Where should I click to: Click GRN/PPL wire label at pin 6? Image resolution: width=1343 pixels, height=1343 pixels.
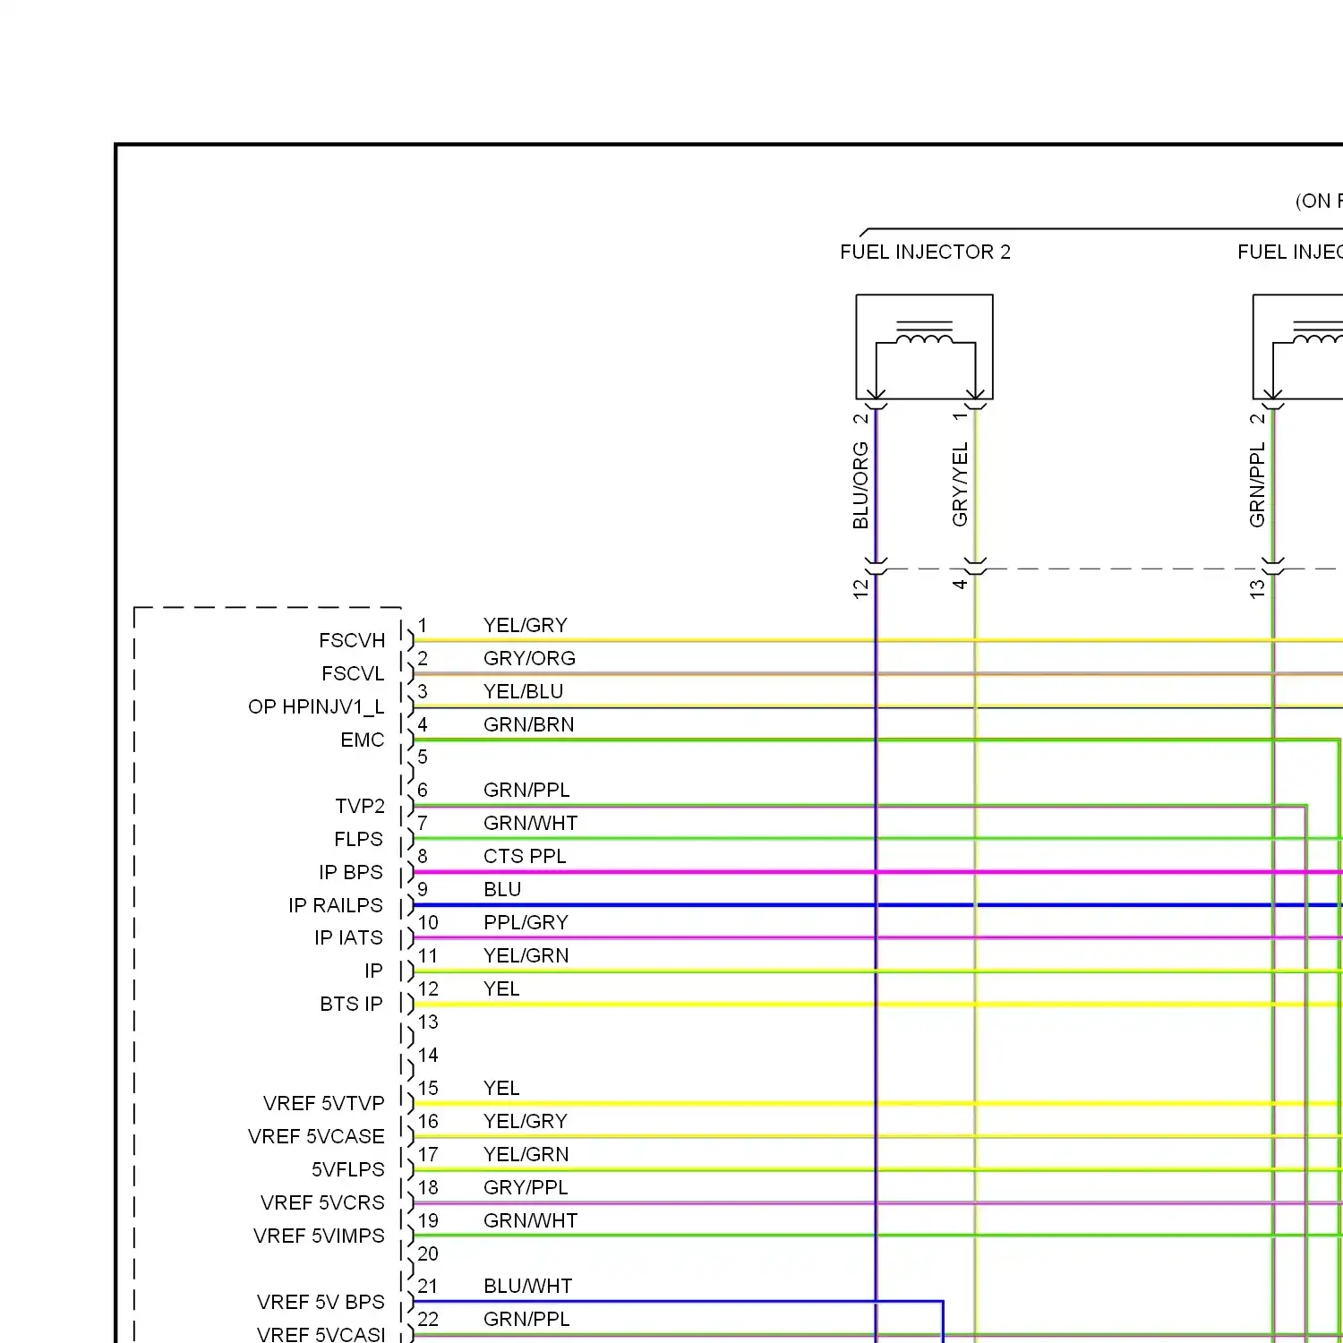pos(526,790)
